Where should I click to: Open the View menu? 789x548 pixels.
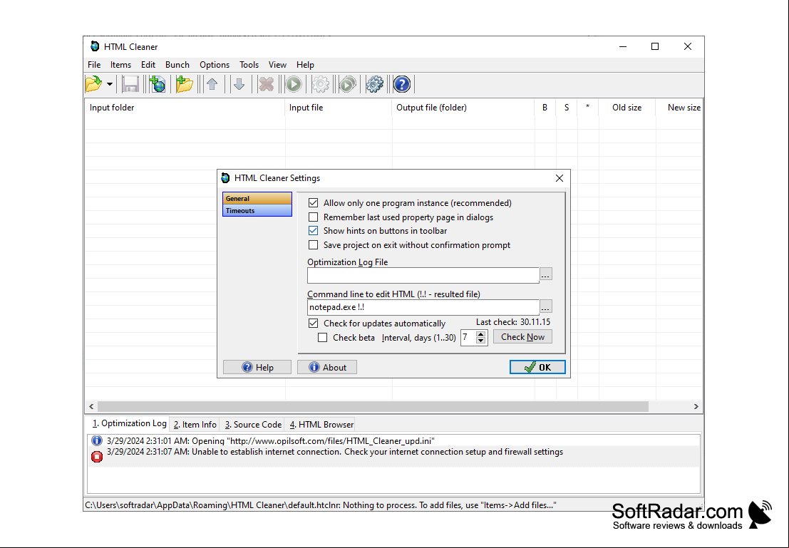pos(277,64)
